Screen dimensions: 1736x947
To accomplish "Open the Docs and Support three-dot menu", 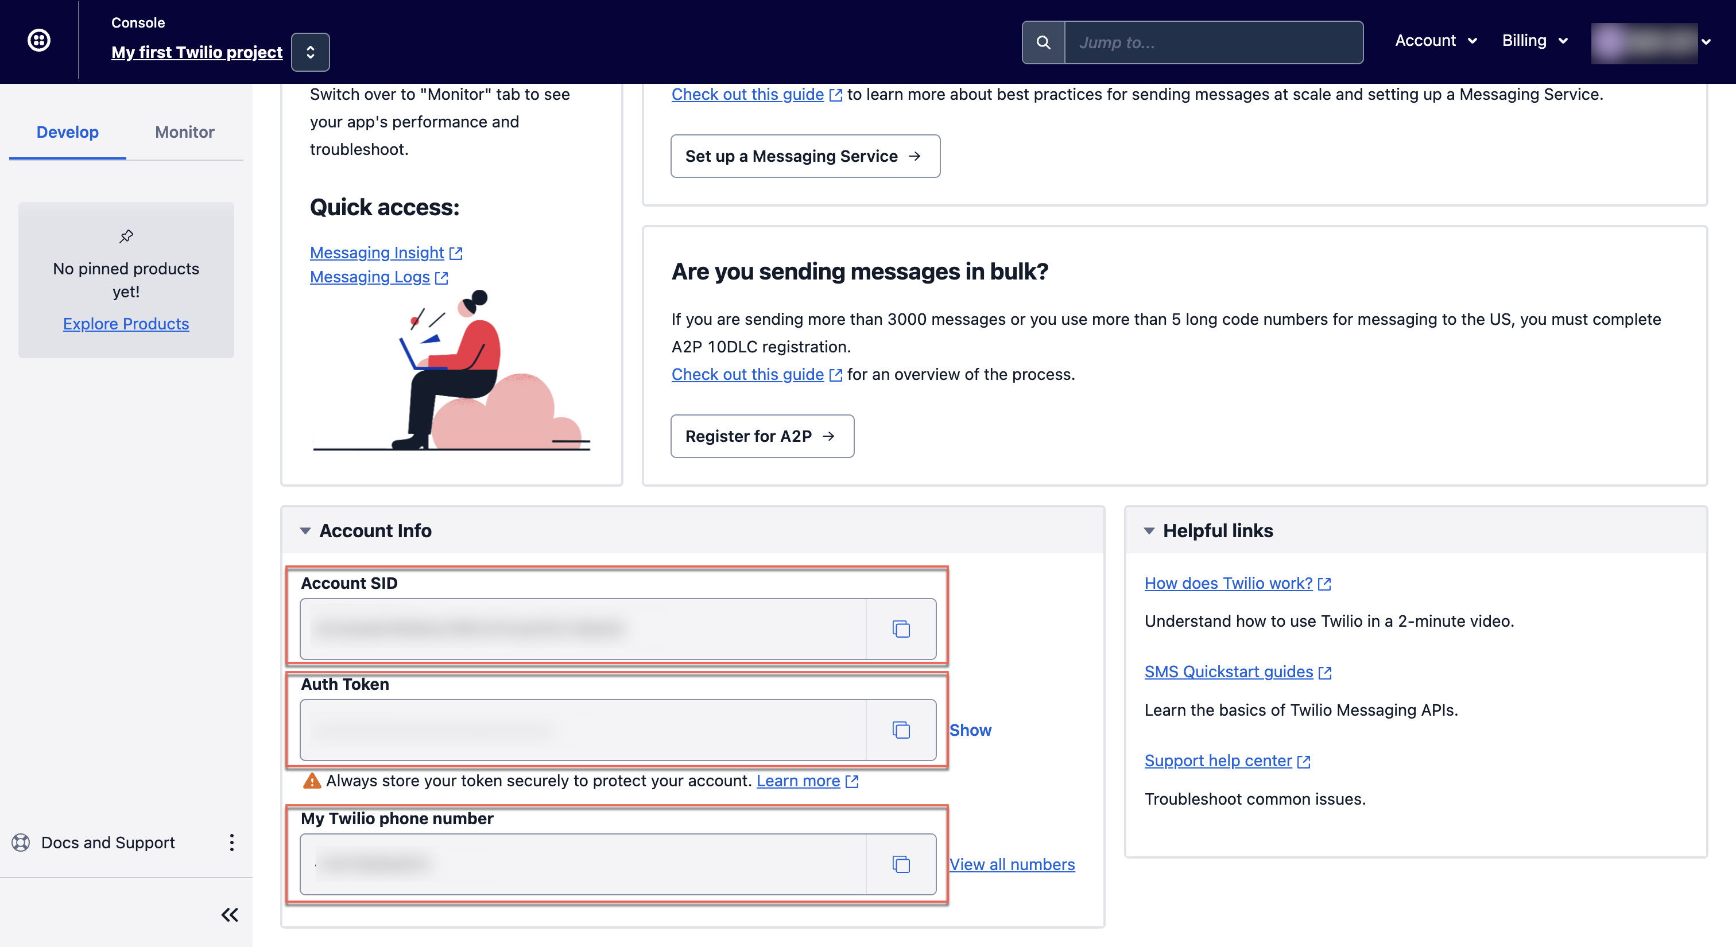I will (x=231, y=843).
